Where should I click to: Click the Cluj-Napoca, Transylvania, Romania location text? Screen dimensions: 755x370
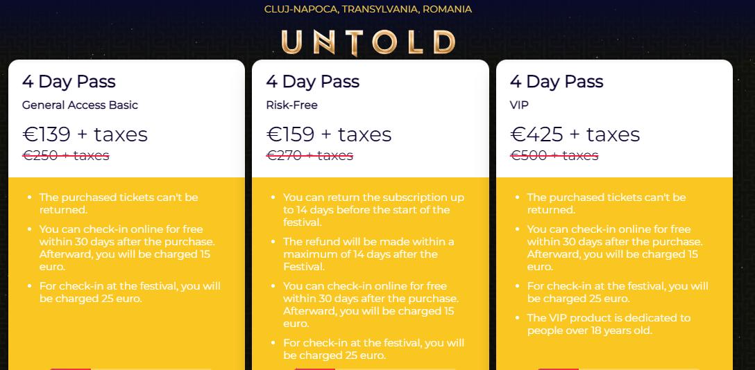tap(368, 9)
